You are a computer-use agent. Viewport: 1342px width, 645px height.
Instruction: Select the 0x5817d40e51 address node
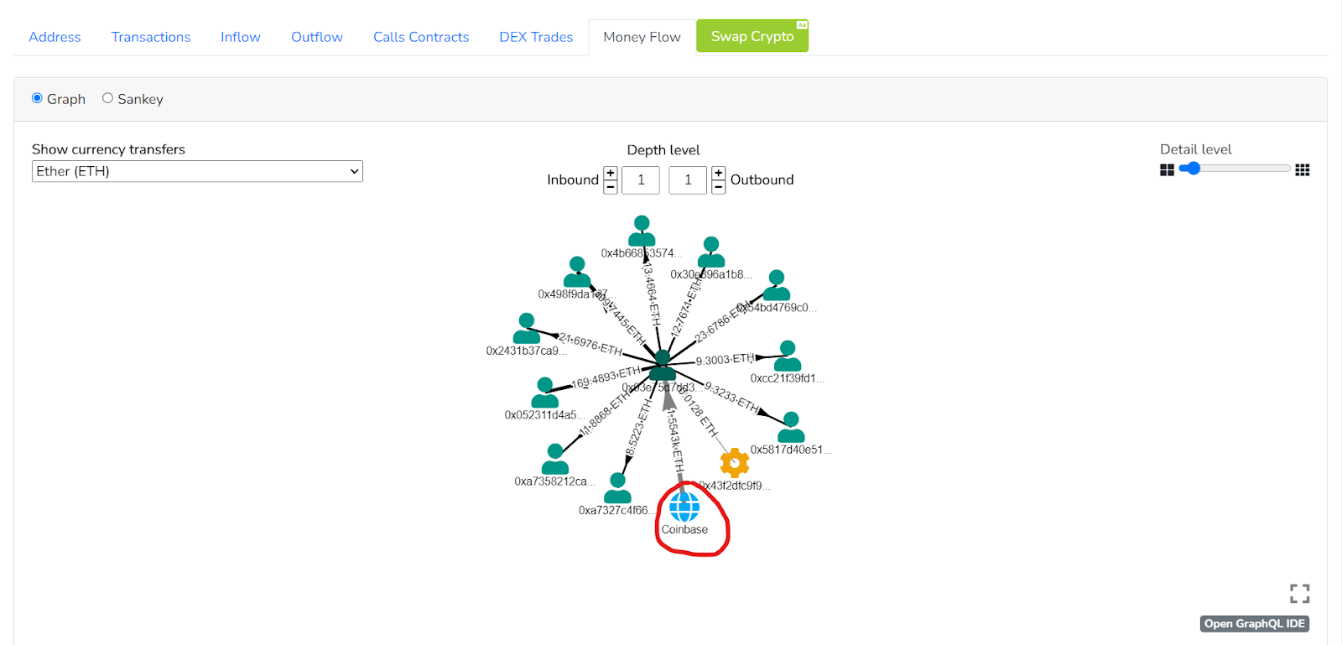tap(790, 427)
